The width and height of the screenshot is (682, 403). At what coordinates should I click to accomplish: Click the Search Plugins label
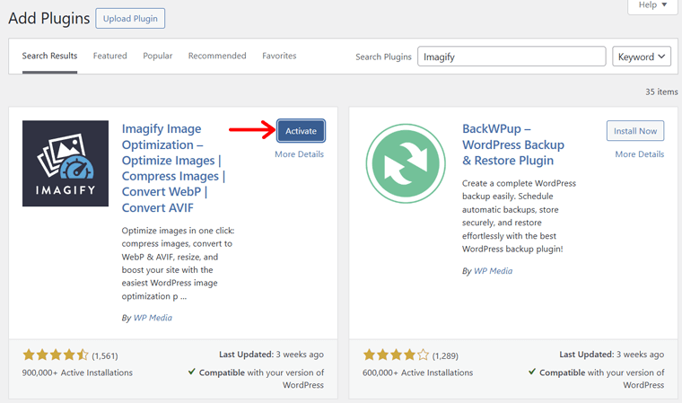click(383, 57)
